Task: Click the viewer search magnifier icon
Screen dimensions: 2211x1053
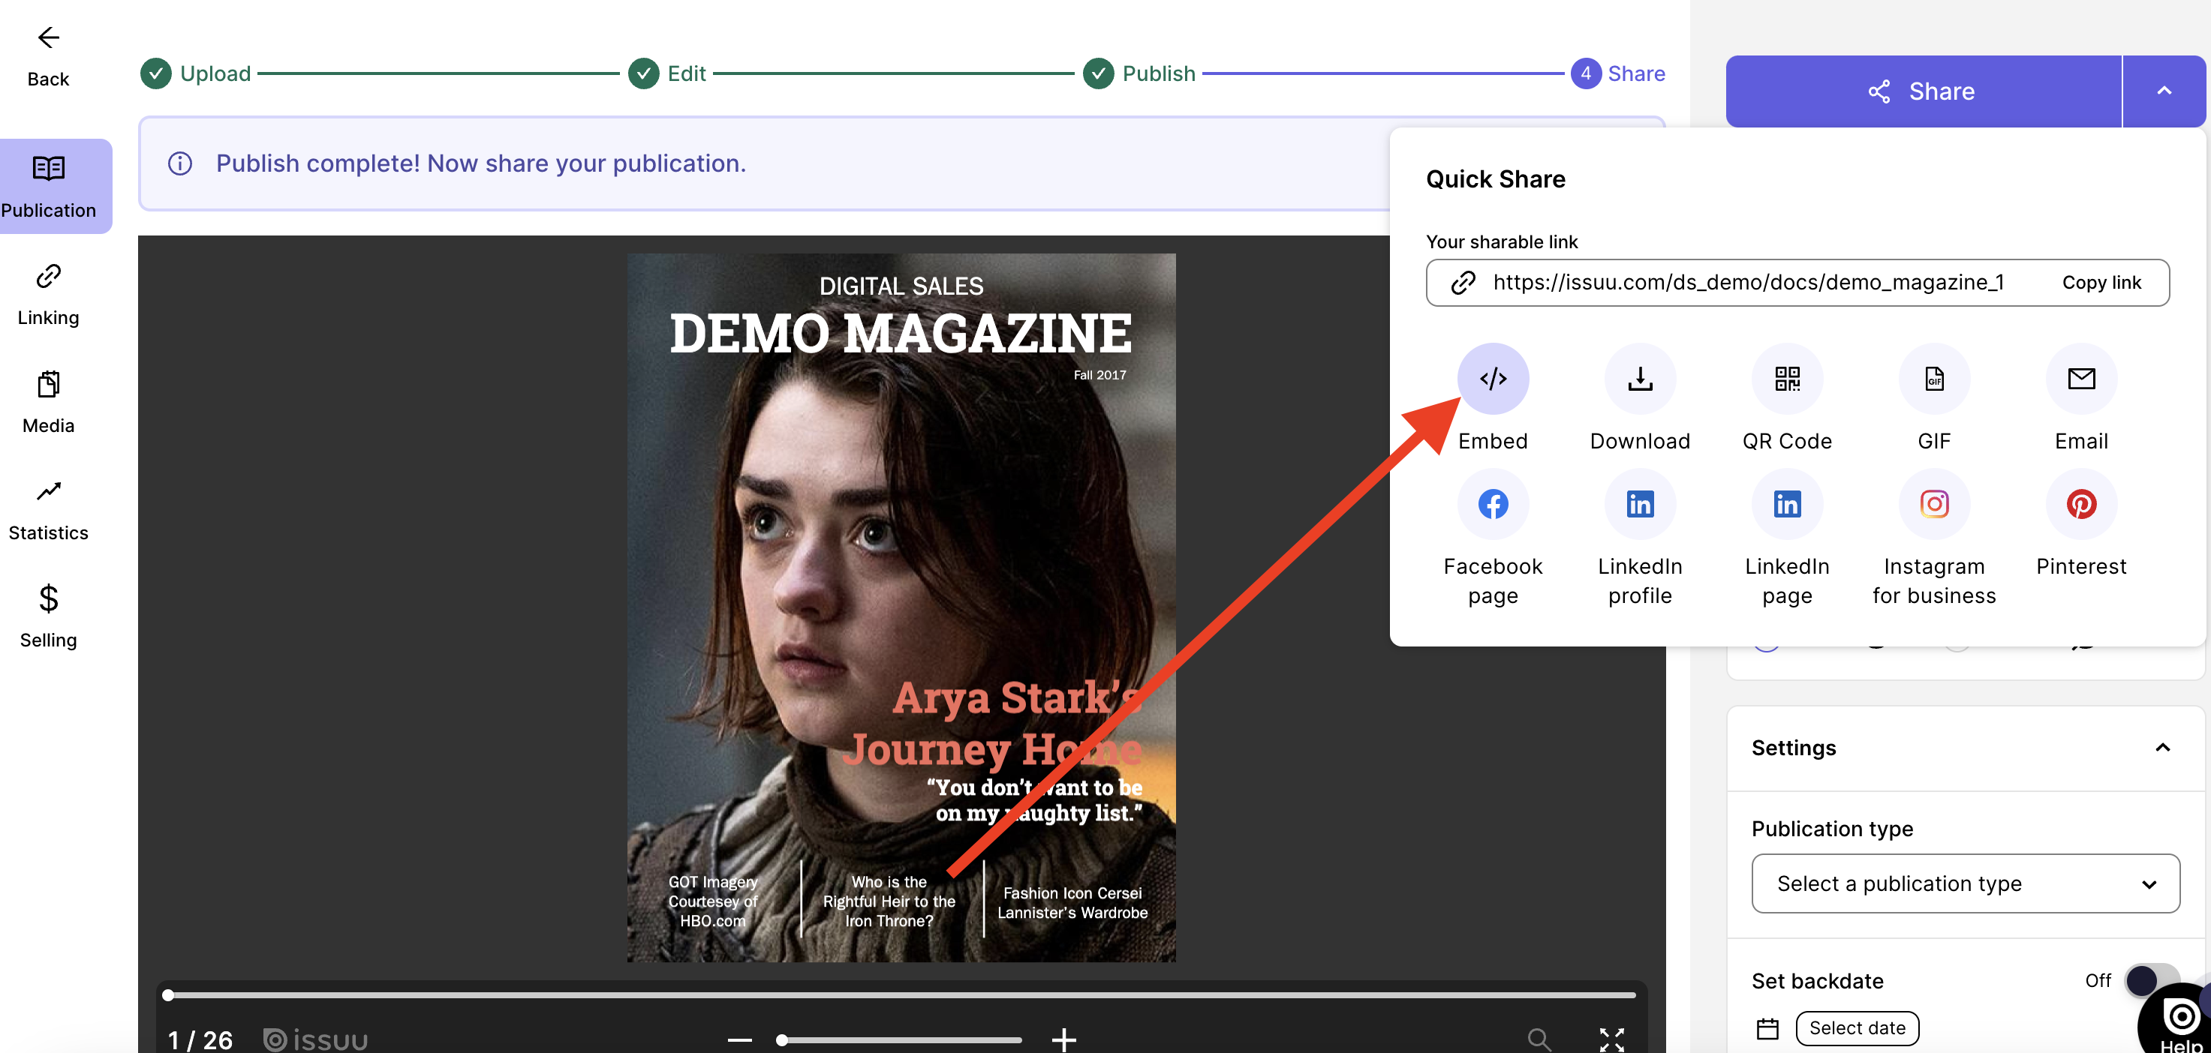Action: pos(1539,1039)
